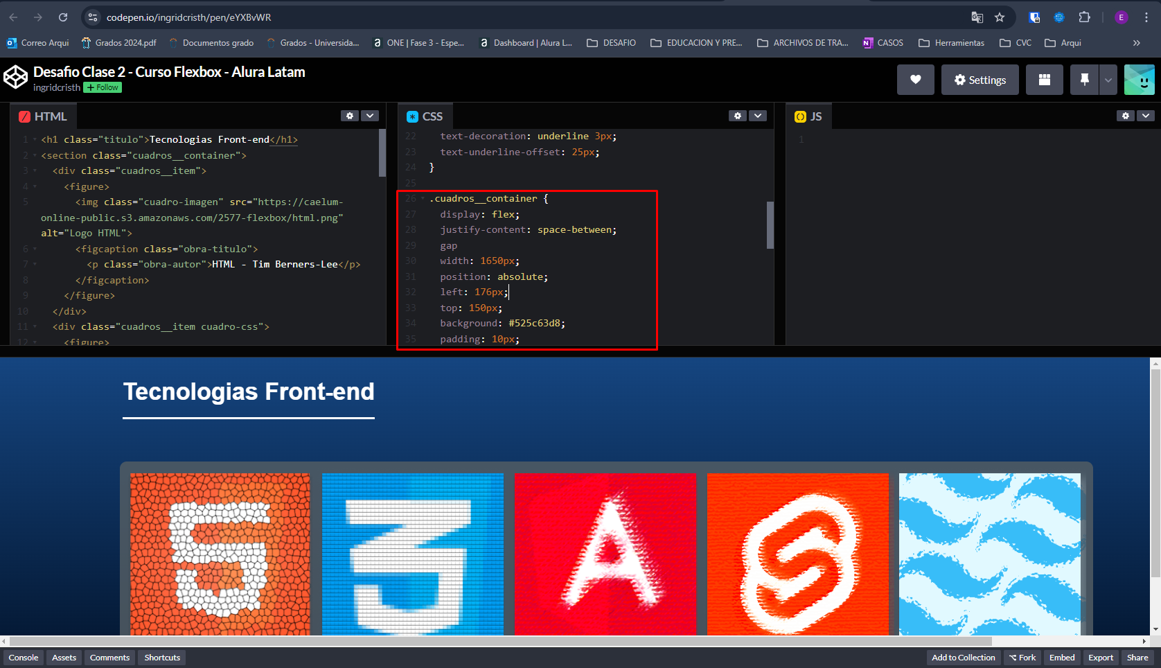This screenshot has height=668, width=1161.
Task: Translate this page icon
Action: click(x=977, y=17)
